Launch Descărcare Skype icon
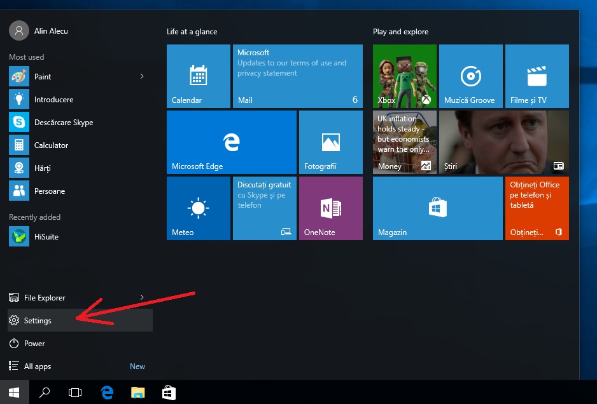The width and height of the screenshot is (597, 404). point(19,122)
